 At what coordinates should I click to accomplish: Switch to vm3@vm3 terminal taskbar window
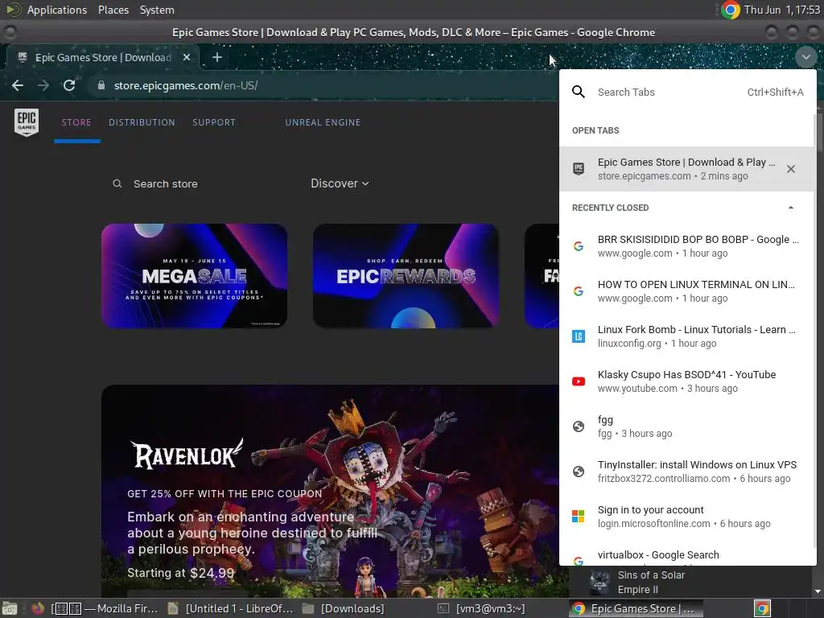(481, 608)
